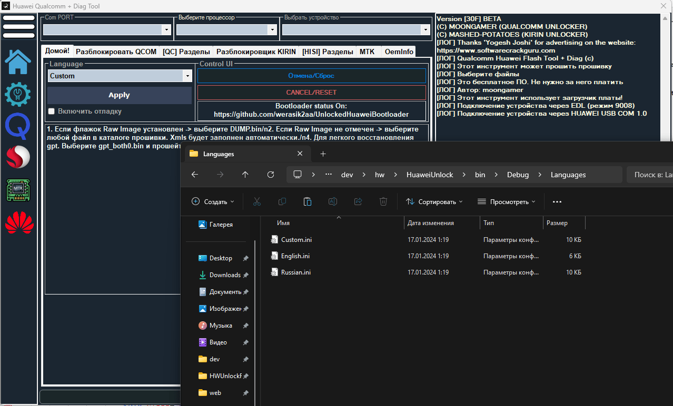Image resolution: width=673 pixels, height=406 pixels.
Task: Open the gear repair settings icon in sidebar
Action: click(18, 94)
